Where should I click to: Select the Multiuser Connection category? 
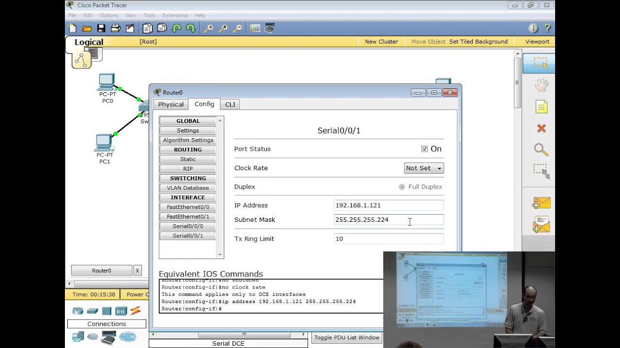pyautogui.click(x=127, y=336)
